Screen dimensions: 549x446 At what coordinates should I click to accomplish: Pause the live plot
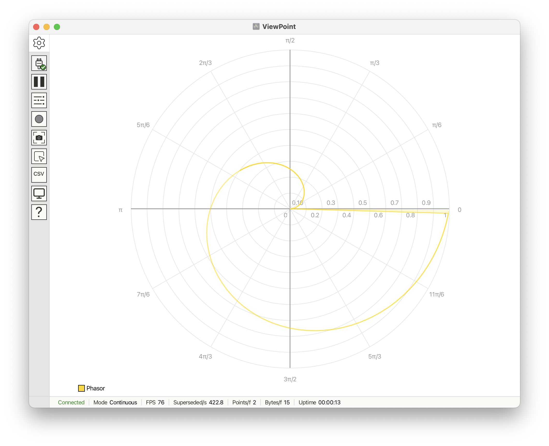point(39,82)
